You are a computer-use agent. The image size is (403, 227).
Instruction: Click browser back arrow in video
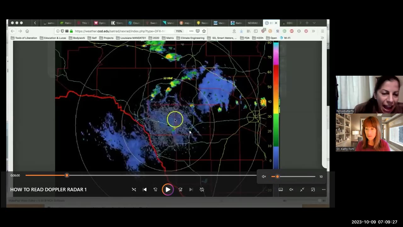pyautogui.click(x=13, y=31)
